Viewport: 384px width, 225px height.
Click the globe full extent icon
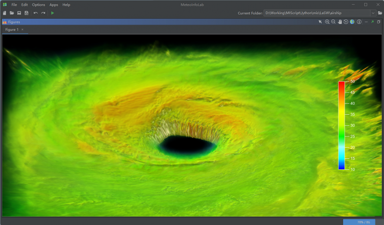(x=352, y=22)
